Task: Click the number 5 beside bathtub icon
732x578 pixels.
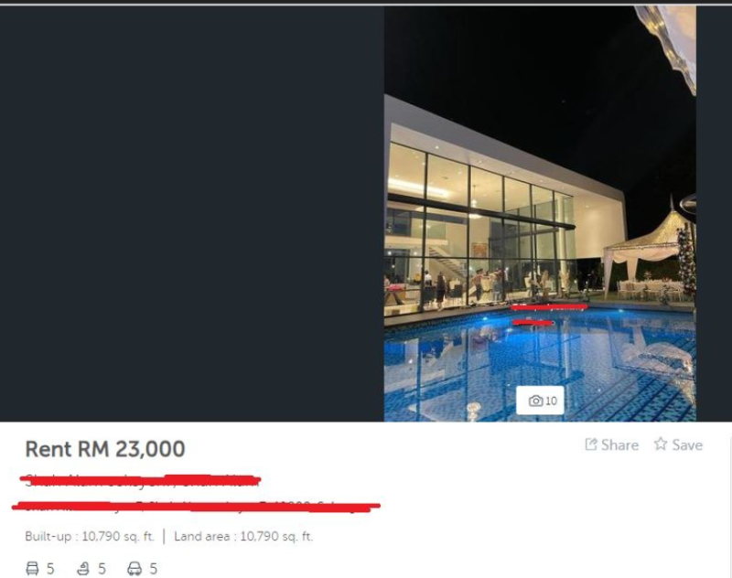Action: (x=102, y=569)
